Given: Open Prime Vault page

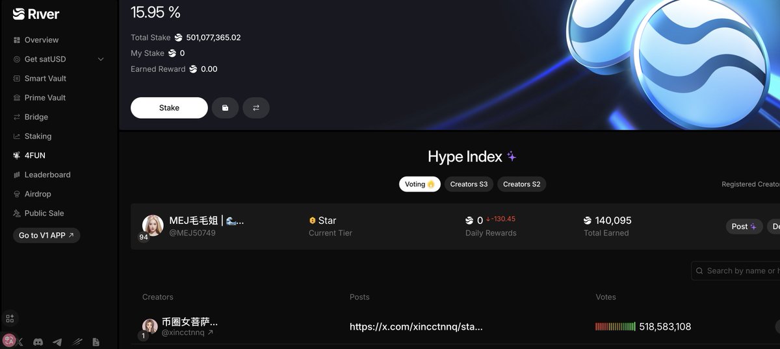Looking at the screenshot, I should coord(45,98).
